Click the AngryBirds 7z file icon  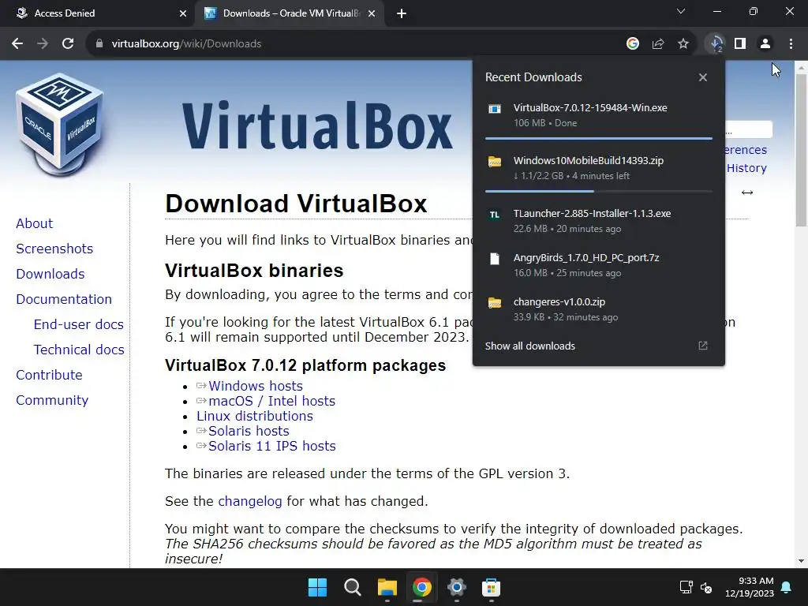coord(495,259)
